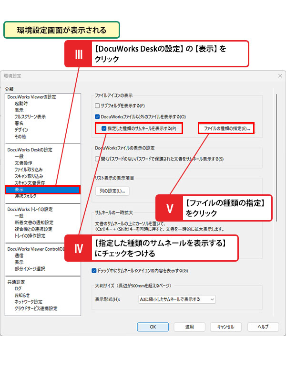Select フルスクリーン表示 category
The height and width of the screenshot is (382, 286).
(30, 117)
